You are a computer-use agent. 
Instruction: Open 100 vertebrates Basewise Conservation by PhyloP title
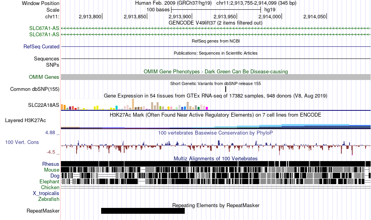tap(216, 133)
